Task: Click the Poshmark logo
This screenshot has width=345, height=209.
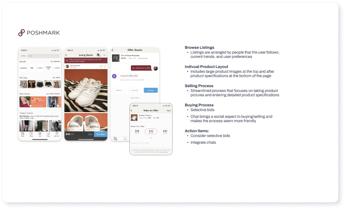Action: tap(39, 33)
